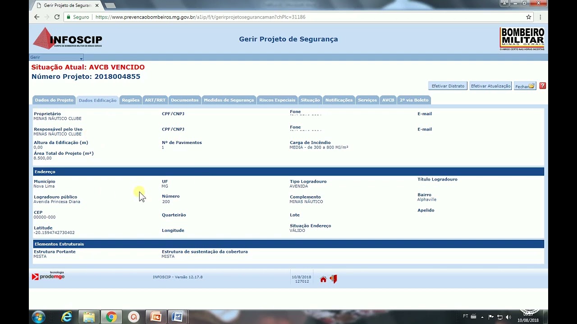
Task: Click the browser address bar URL
Action: pos(200,17)
